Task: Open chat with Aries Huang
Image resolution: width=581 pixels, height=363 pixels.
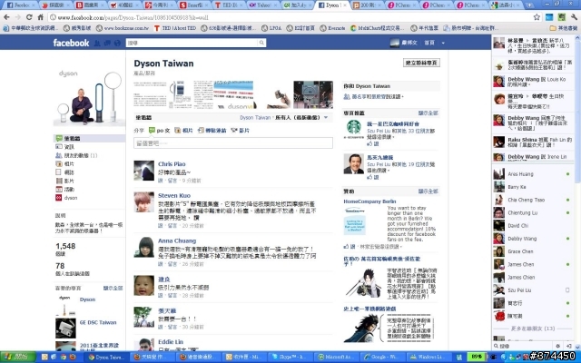Action: [532, 174]
